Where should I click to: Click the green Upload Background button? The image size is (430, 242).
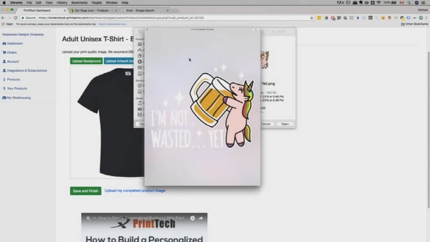pos(87,61)
